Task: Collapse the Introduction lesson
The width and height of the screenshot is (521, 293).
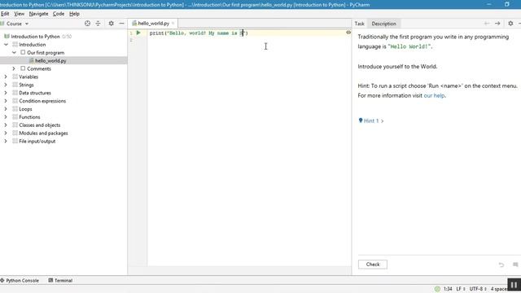Action: tap(6, 44)
